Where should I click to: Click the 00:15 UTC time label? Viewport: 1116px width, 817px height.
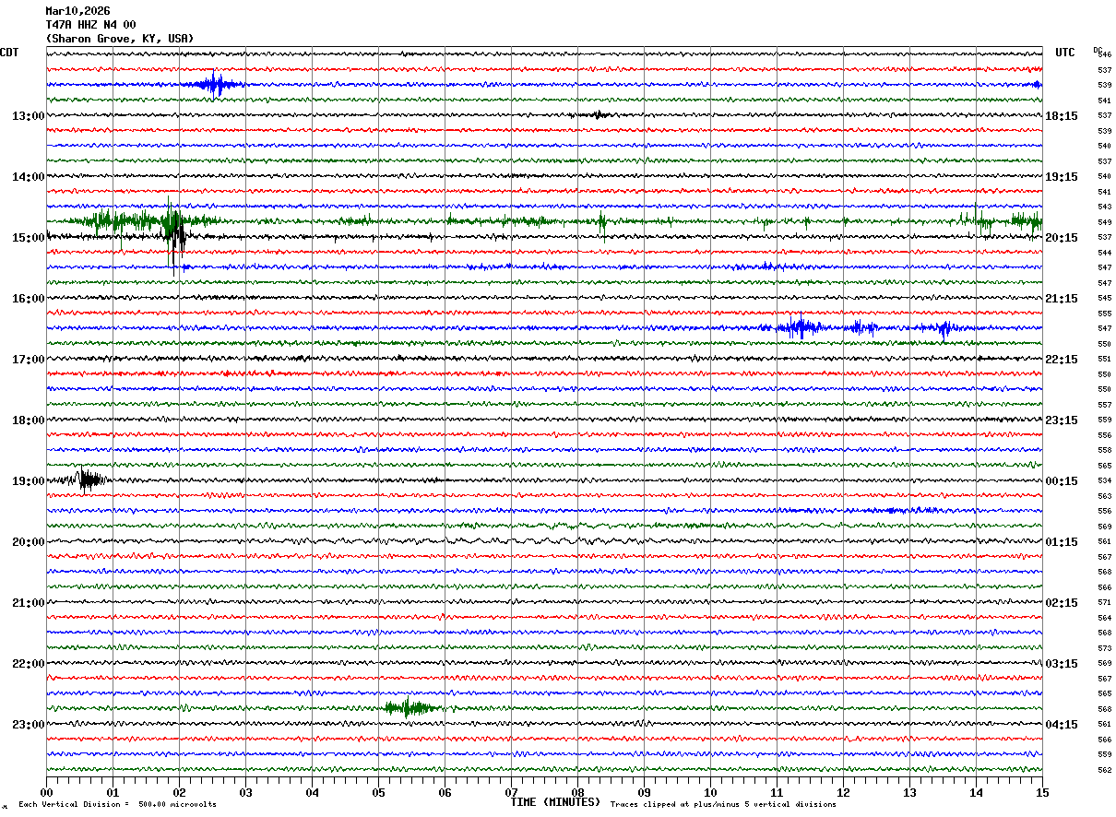(1062, 481)
